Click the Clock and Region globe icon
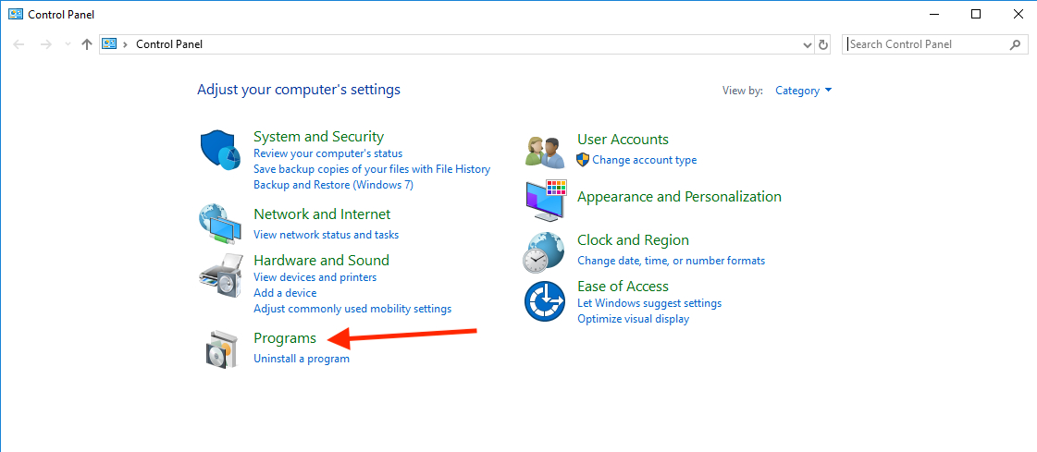1037x452 pixels. [x=544, y=251]
